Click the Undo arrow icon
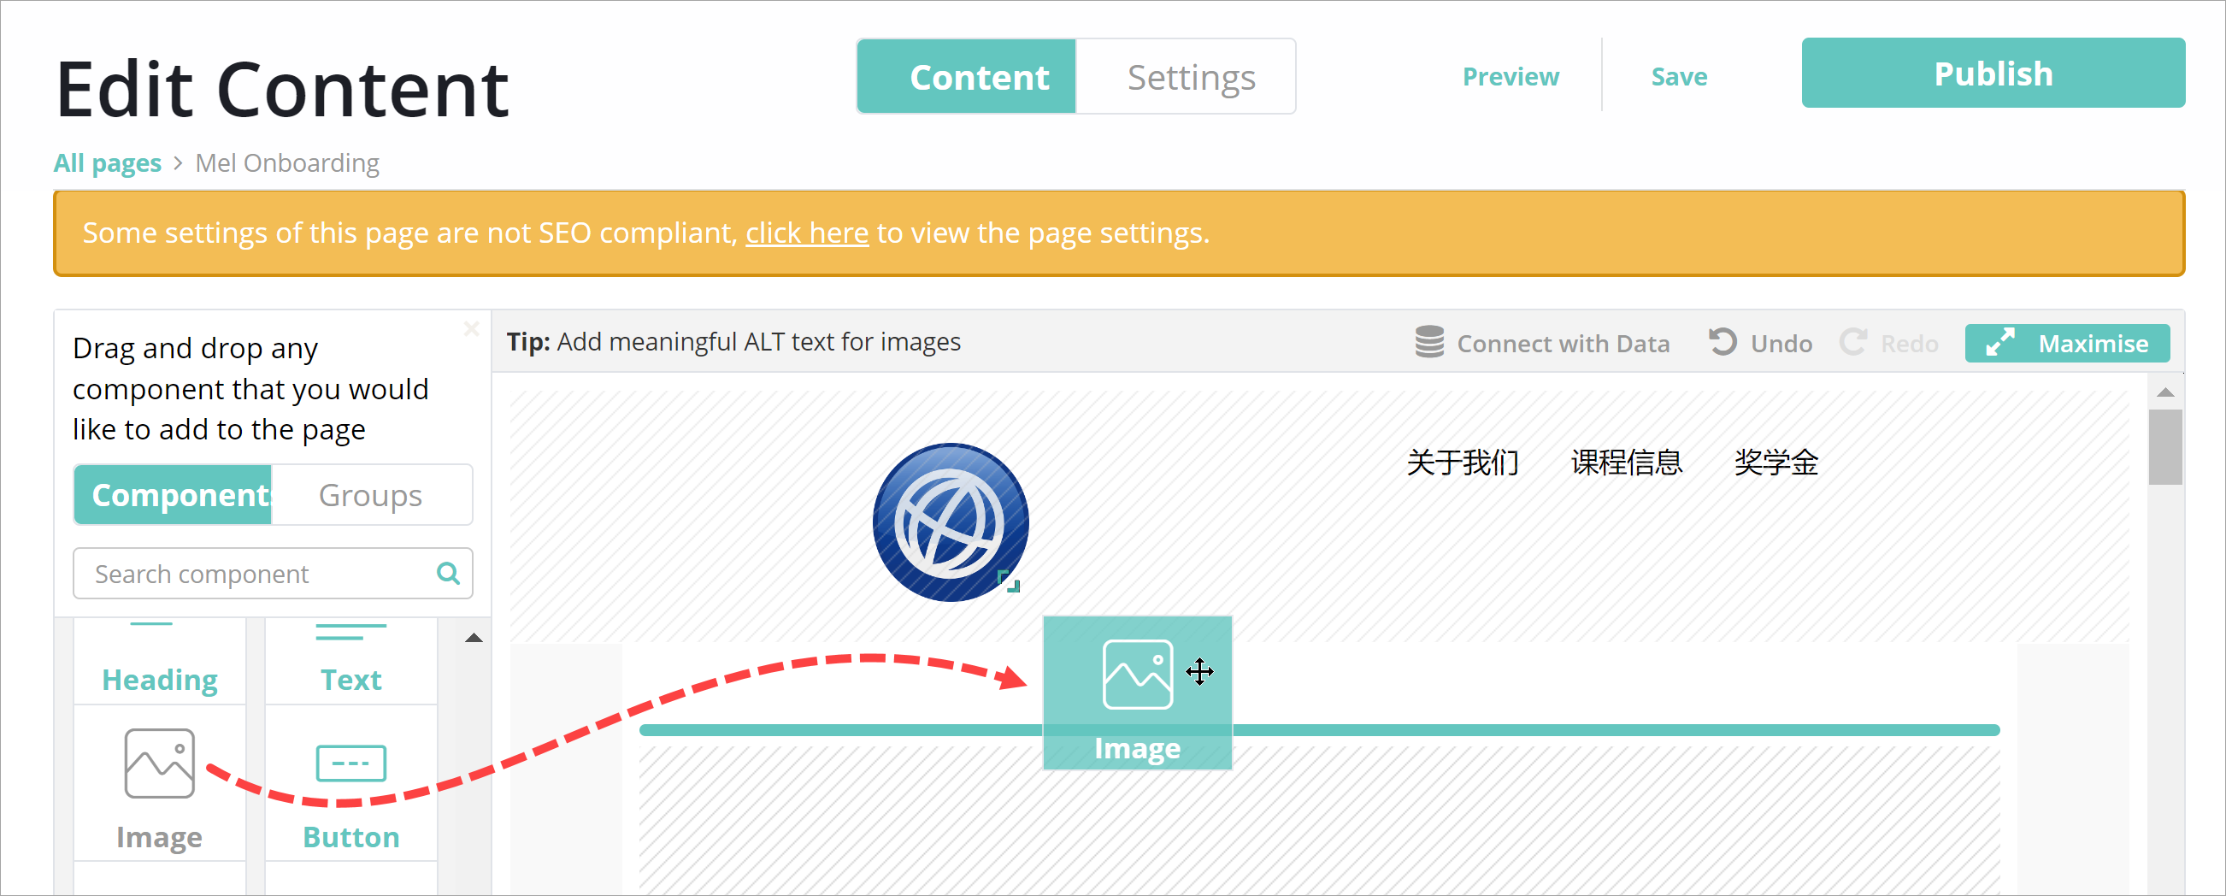The height and width of the screenshot is (896, 2226). [x=1722, y=342]
